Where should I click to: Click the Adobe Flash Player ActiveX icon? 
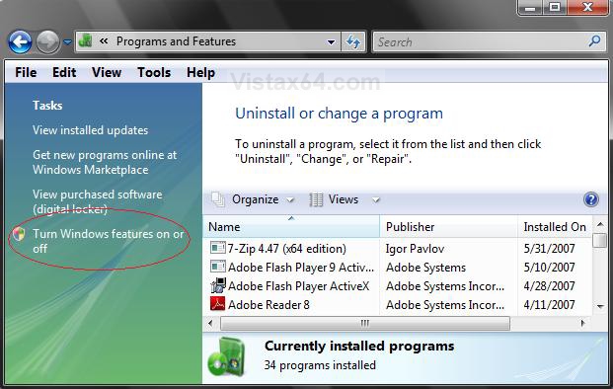click(218, 285)
